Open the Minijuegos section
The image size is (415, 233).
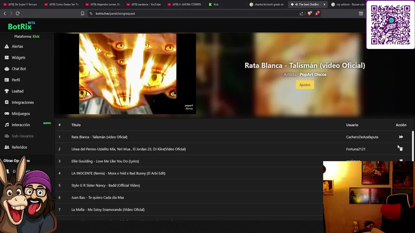21,114
